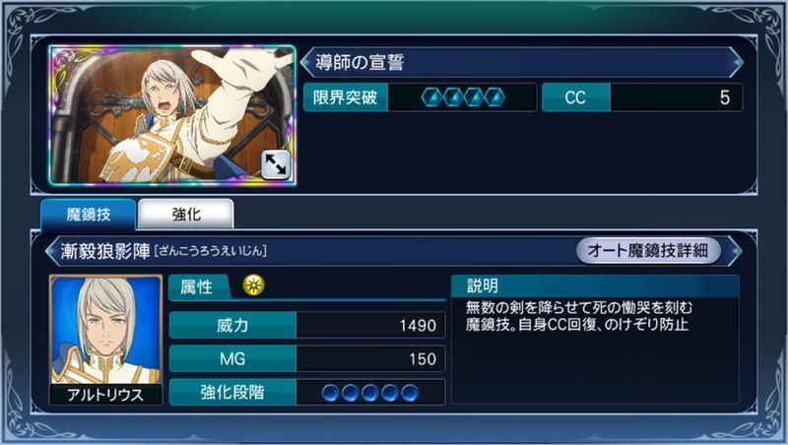Click the MG 150 stat row
This screenshot has width=788, height=445.
click(x=307, y=358)
